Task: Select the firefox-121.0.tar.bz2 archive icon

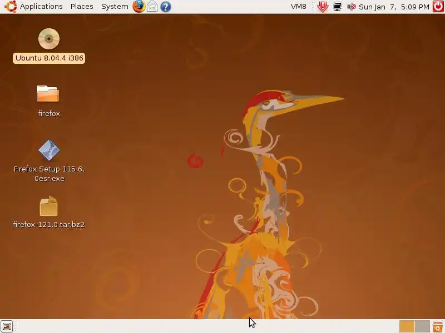Action: pyautogui.click(x=48, y=206)
